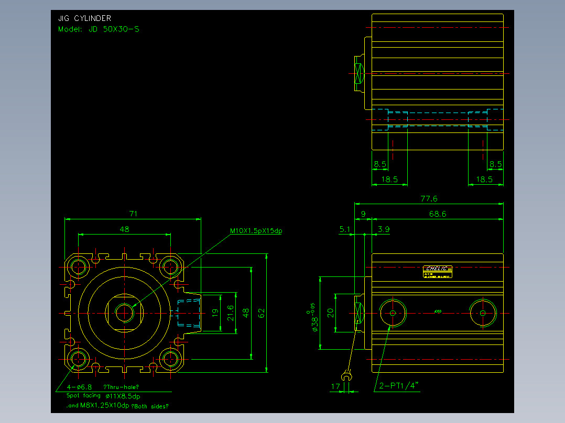Select the 21.6 vertical dimension
The width and height of the screenshot is (565, 423).
231,313
